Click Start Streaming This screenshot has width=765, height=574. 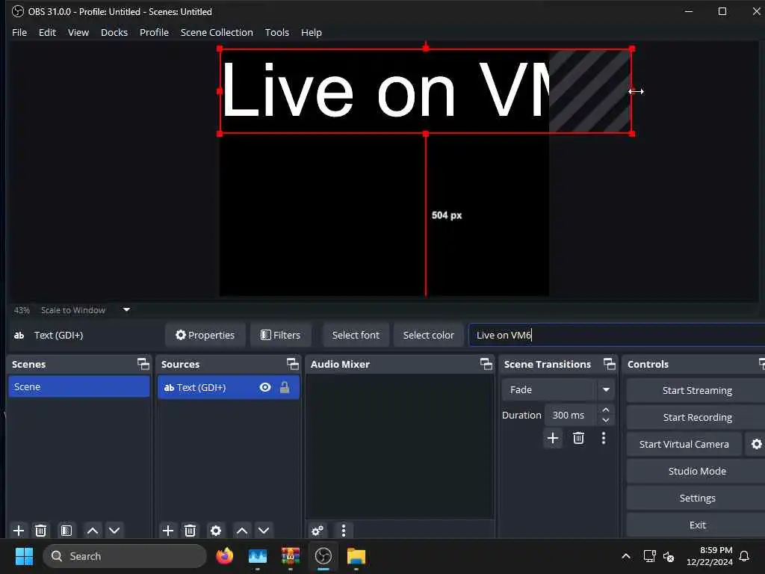point(697,390)
